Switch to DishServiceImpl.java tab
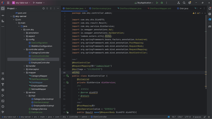This screenshot has height=119, width=212. click(100, 8)
